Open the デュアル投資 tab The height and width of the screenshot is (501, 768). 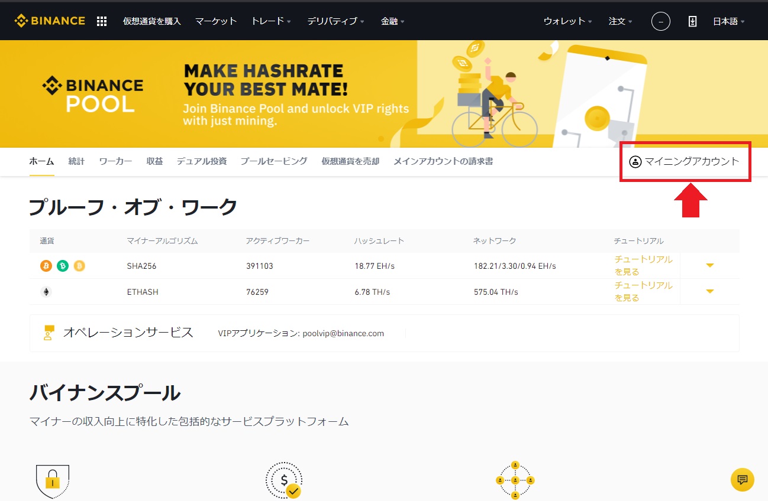(202, 161)
